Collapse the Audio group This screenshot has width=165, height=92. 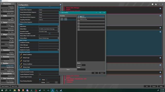click(19, 24)
